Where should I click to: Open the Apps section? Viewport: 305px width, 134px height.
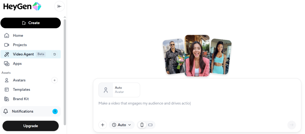[17, 64]
